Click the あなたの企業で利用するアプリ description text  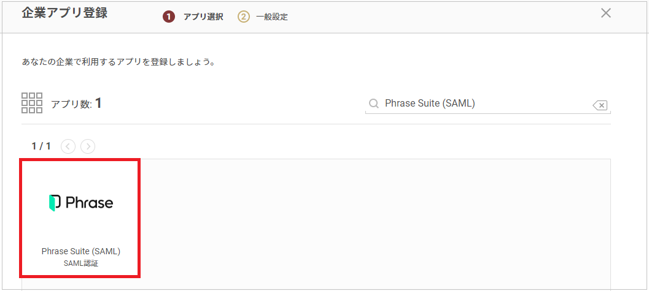point(118,64)
